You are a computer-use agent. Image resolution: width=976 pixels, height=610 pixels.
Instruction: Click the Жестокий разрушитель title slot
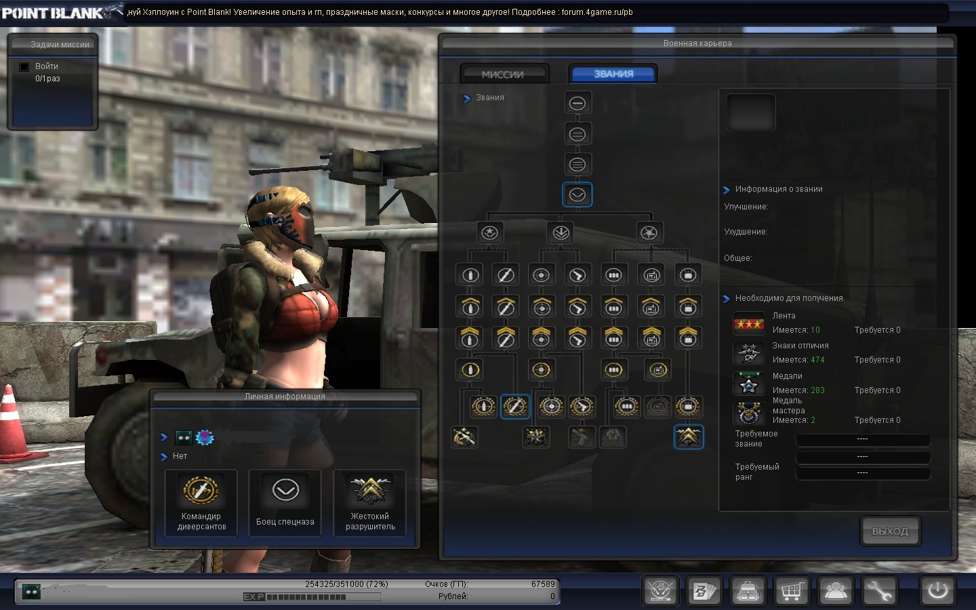pos(370,503)
